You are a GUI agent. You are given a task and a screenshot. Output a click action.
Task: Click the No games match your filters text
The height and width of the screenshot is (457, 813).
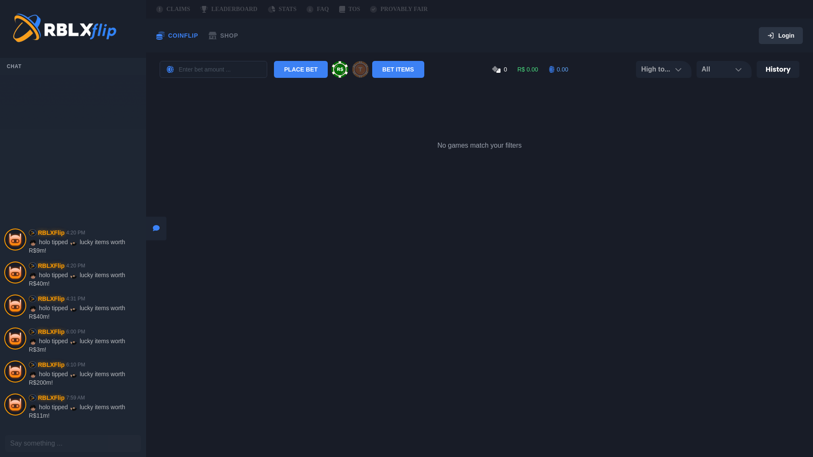coord(479,146)
